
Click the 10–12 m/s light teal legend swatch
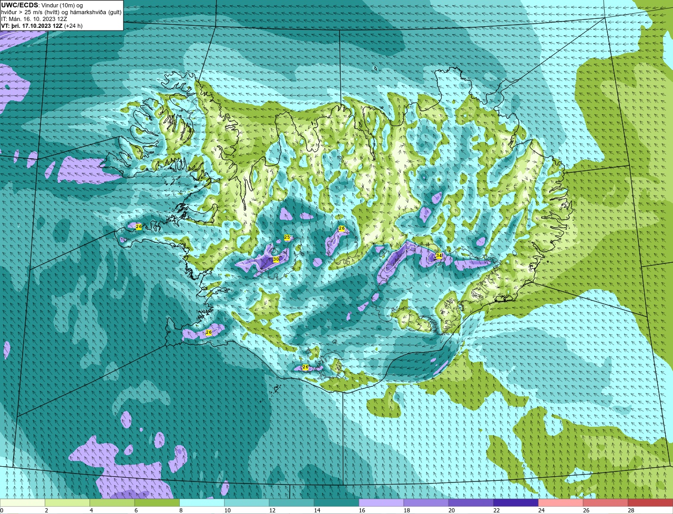pyautogui.click(x=247, y=503)
